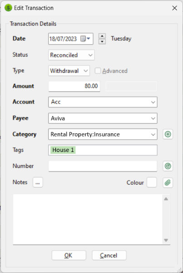
Task: Click the paperclip attachment icon
Action: (168, 182)
